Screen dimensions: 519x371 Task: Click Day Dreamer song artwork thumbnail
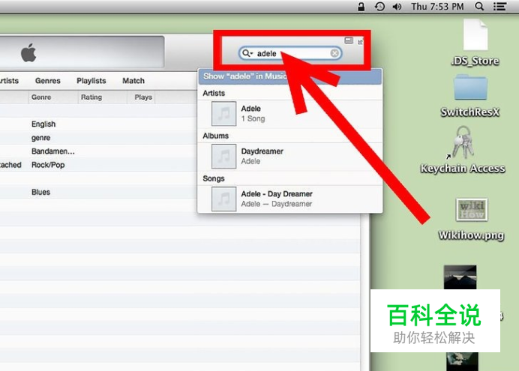[x=223, y=199]
